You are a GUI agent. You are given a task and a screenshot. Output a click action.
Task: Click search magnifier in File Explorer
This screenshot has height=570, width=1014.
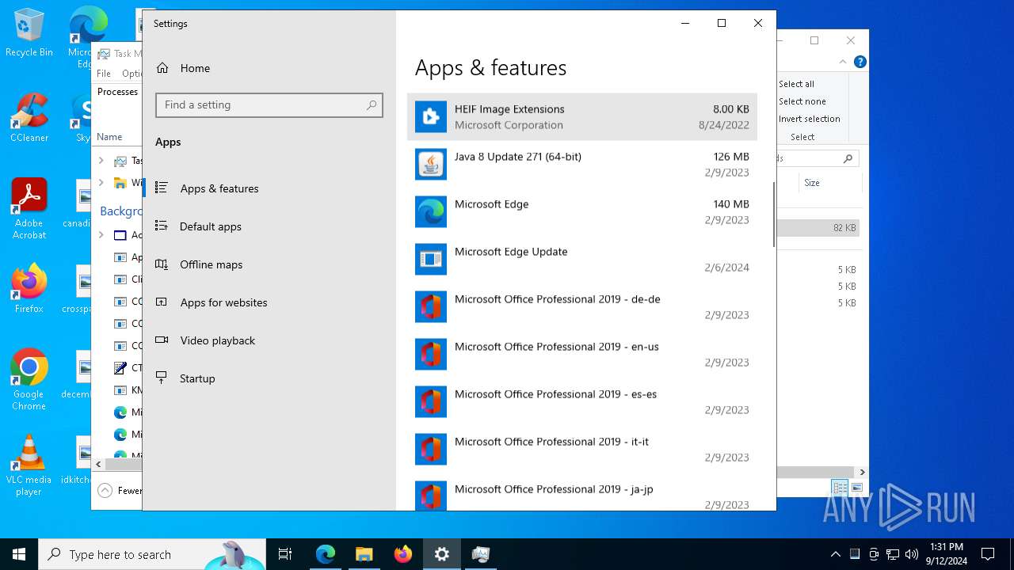click(x=848, y=158)
